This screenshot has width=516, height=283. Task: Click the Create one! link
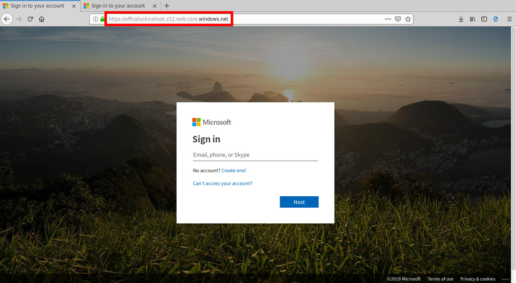point(234,171)
